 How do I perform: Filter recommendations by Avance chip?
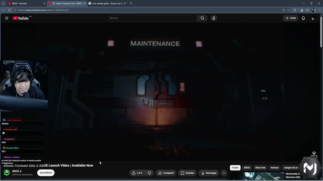[275, 168]
